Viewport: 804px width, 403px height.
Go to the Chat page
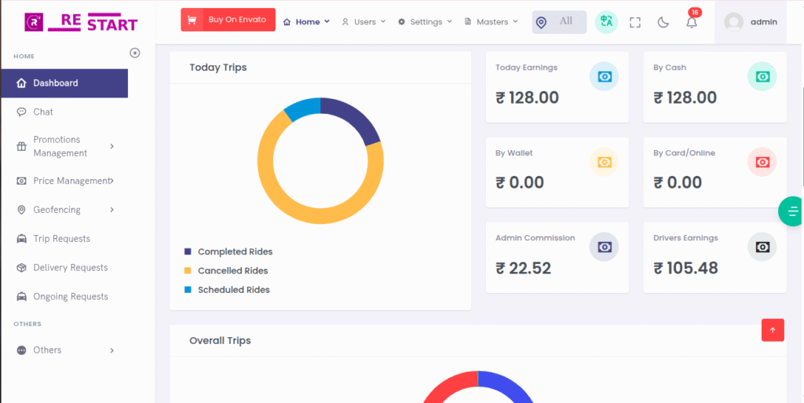point(43,112)
